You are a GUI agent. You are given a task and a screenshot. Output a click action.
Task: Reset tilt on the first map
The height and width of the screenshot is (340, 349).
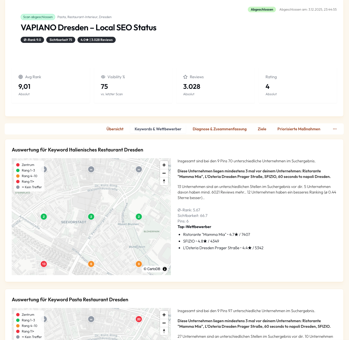click(164, 181)
